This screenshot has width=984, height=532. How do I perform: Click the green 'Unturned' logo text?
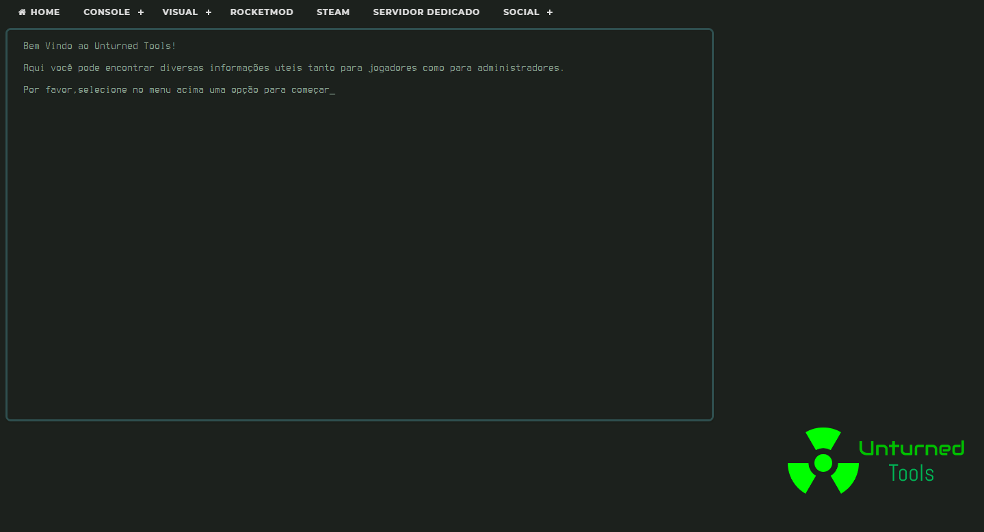click(912, 448)
